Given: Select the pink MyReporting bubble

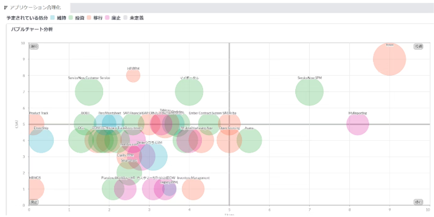Looking at the screenshot, I should (x=357, y=124).
